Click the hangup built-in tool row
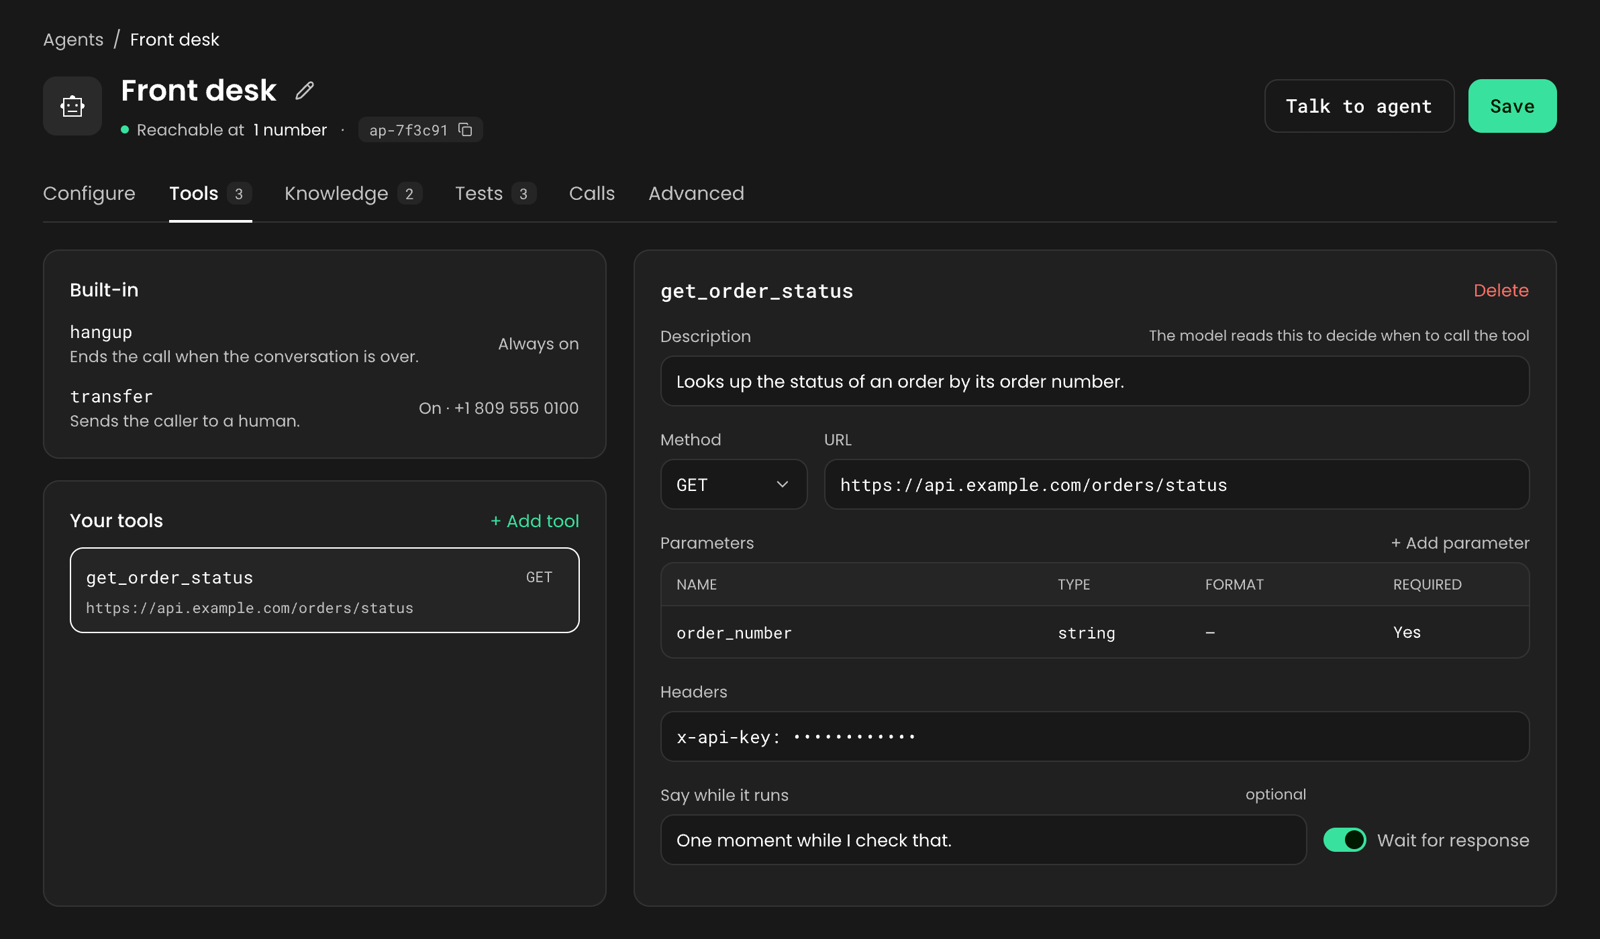This screenshot has width=1600, height=939. 325,344
